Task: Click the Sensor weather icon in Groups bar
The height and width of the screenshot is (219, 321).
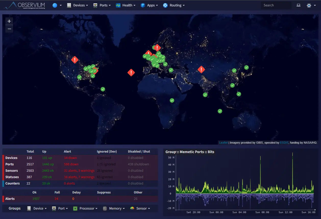Action: point(132,208)
